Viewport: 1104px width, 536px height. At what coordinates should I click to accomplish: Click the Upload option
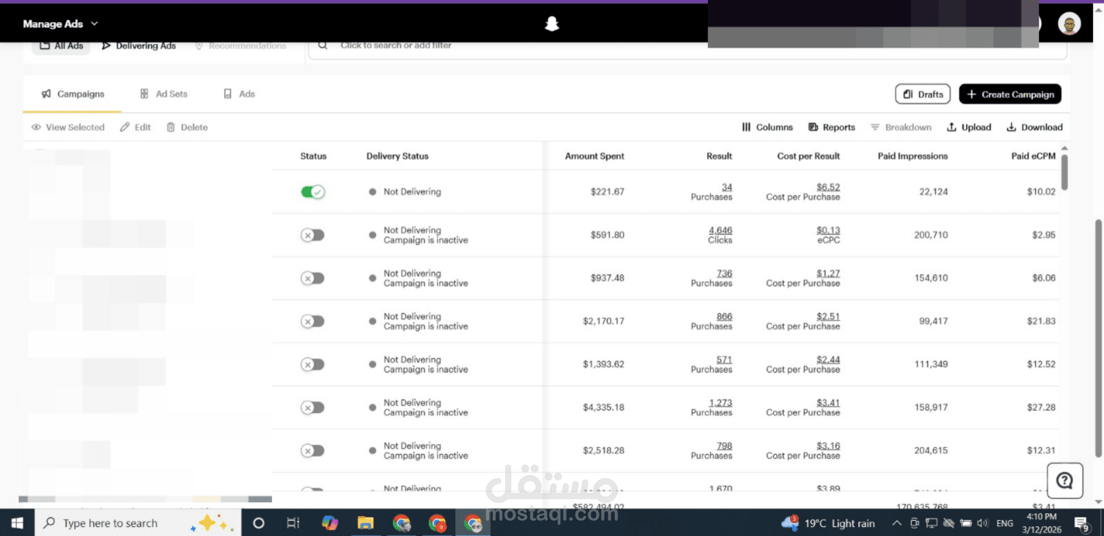pos(969,127)
